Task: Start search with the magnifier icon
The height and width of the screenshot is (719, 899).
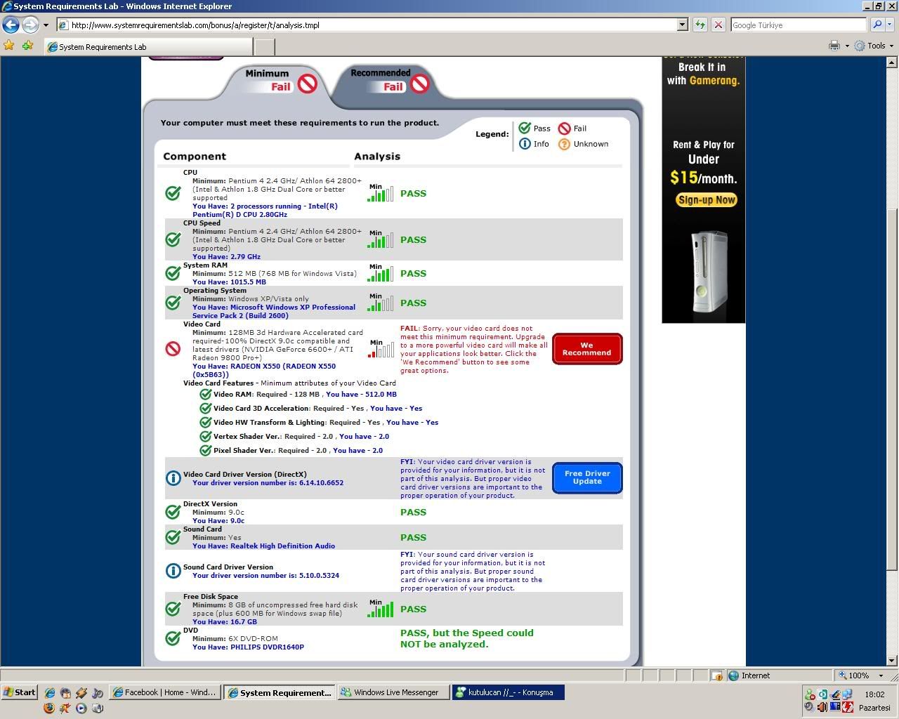Action: click(877, 25)
